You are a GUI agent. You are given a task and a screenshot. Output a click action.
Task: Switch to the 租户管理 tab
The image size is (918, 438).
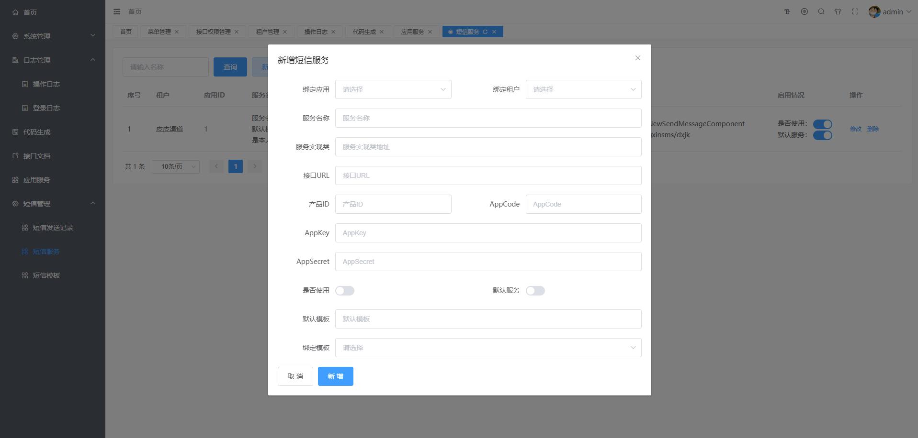[272, 32]
